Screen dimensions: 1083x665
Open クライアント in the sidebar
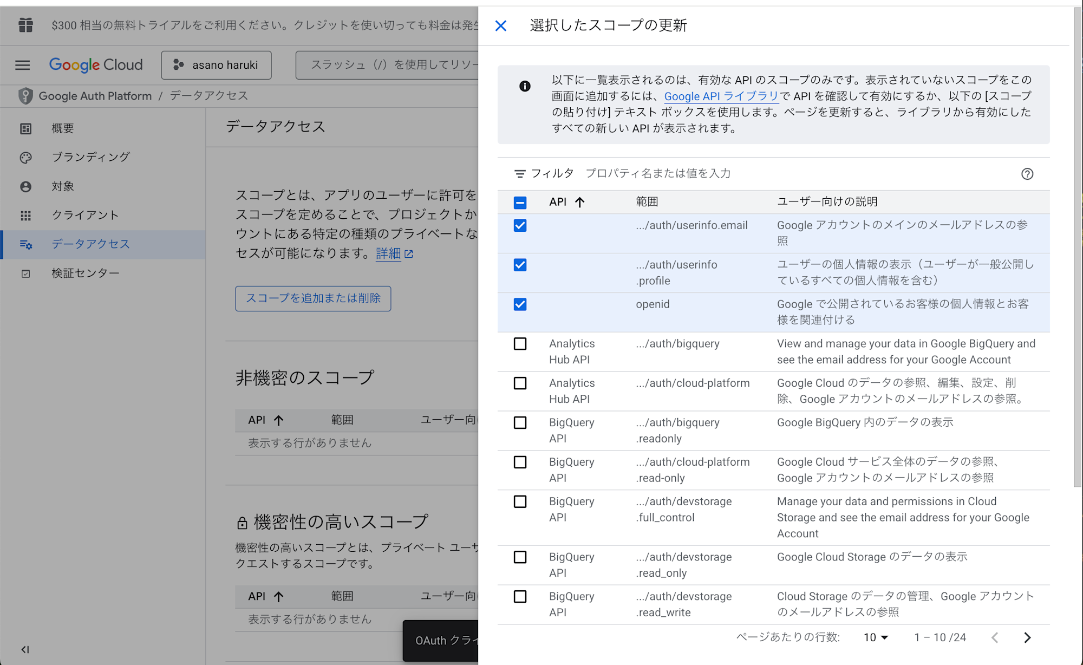coord(103,216)
